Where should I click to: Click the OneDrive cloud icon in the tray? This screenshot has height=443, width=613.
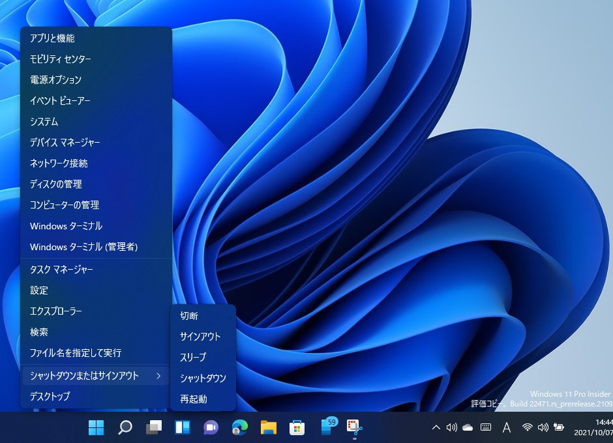468,427
